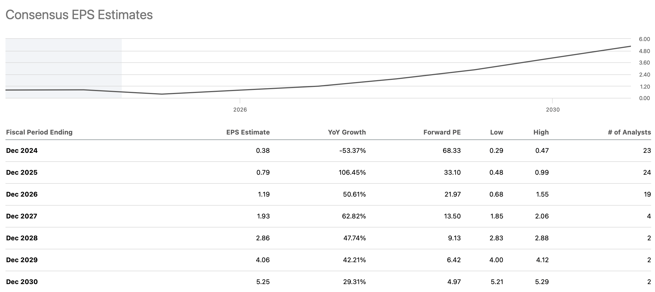Sort by the EPS Estimate column header
The width and height of the screenshot is (655, 292).
(248, 132)
